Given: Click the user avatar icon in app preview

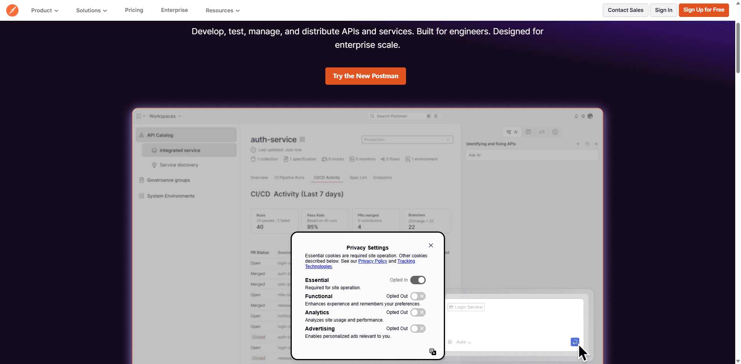Looking at the screenshot, I should click(x=590, y=116).
